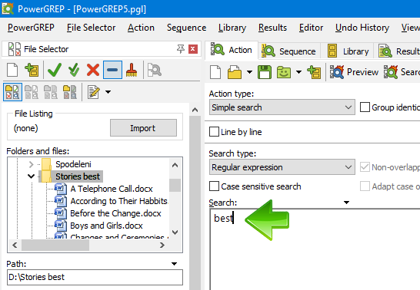
Task: Select A Telephone Call.docx file
Action: (x=112, y=189)
